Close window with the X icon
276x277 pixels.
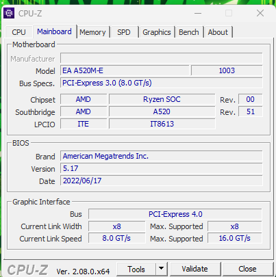tap(260, 13)
